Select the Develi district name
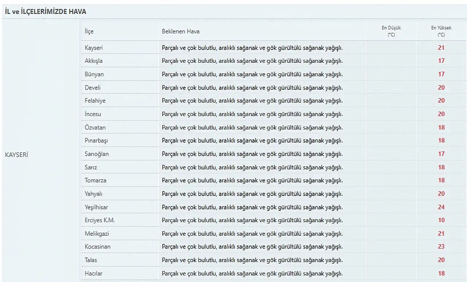Viewport: 467px width, 282px height. coord(93,88)
